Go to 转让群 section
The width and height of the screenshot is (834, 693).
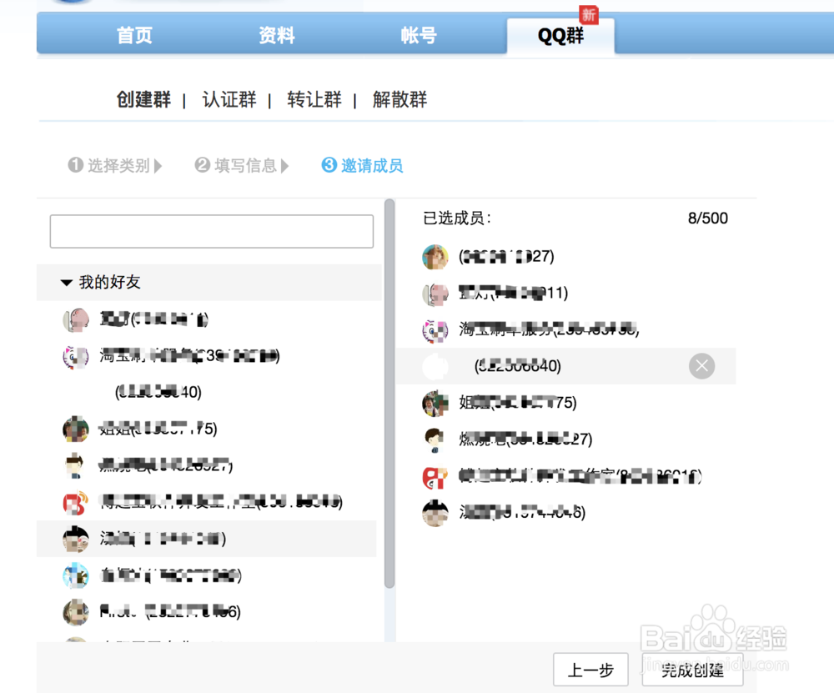pyautogui.click(x=314, y=99)
